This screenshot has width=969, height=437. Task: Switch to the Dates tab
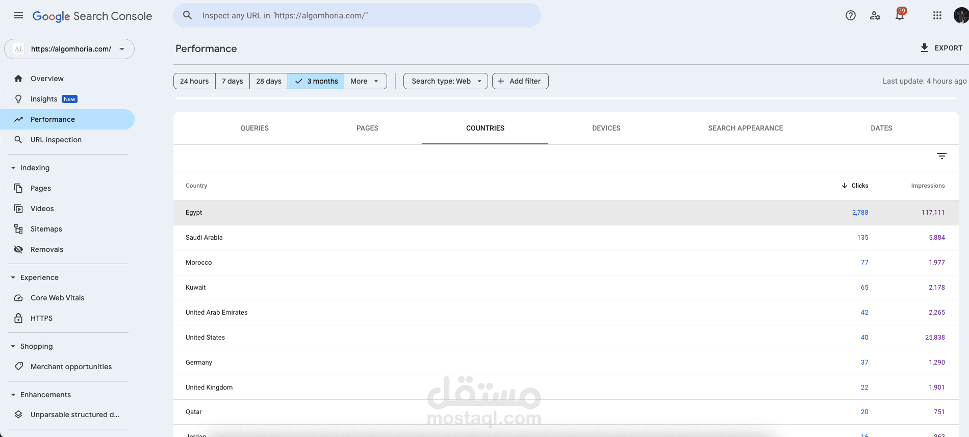881,128
